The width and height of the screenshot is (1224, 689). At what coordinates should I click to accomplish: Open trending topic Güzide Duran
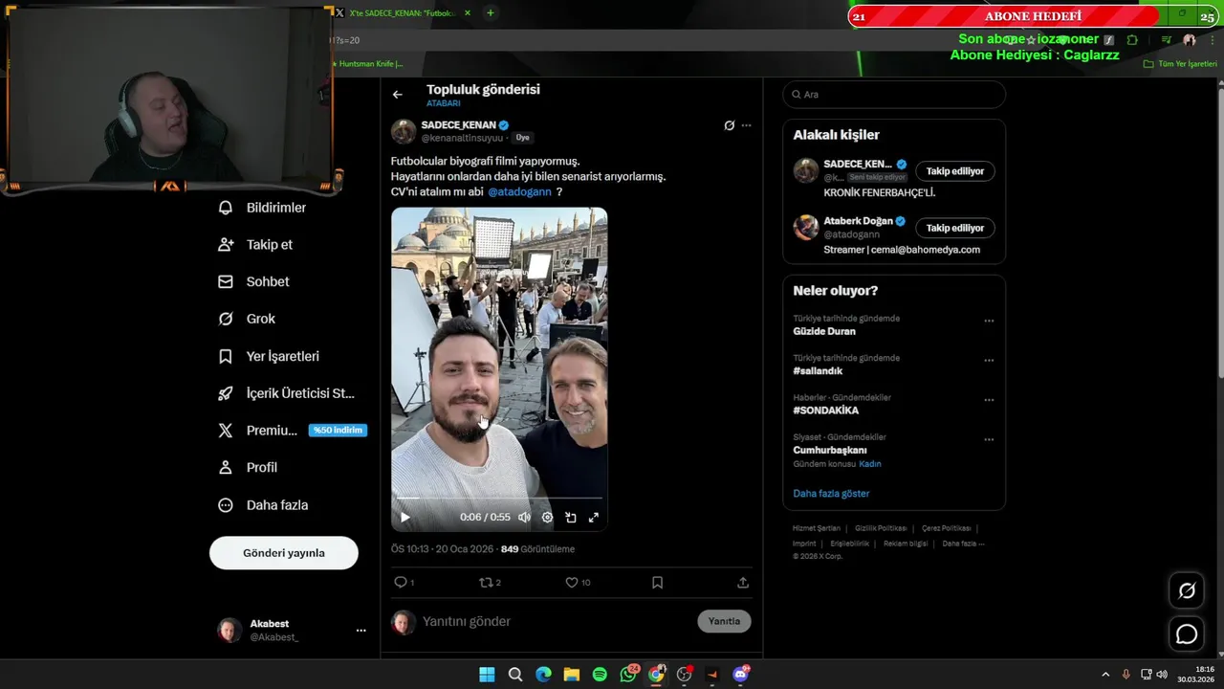point(824,331)
